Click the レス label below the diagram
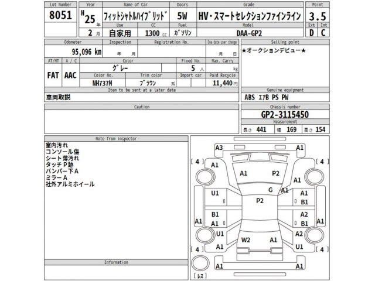 200,276
